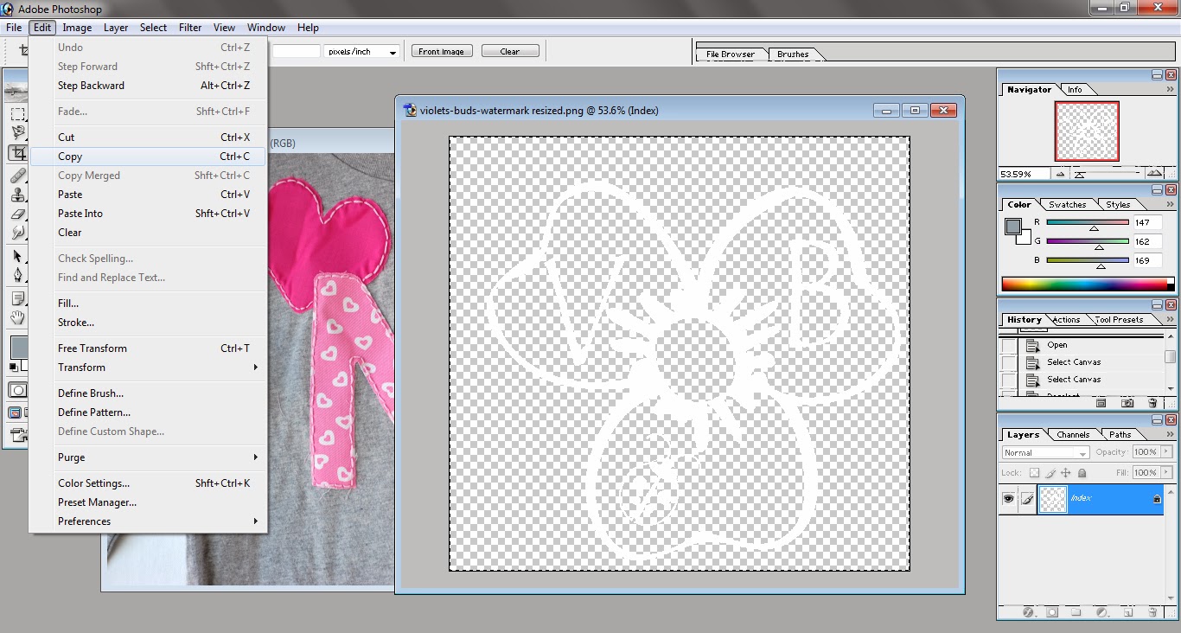1181x633 pixels.
Task: Toggle lock position
Action: point(1066,473)
